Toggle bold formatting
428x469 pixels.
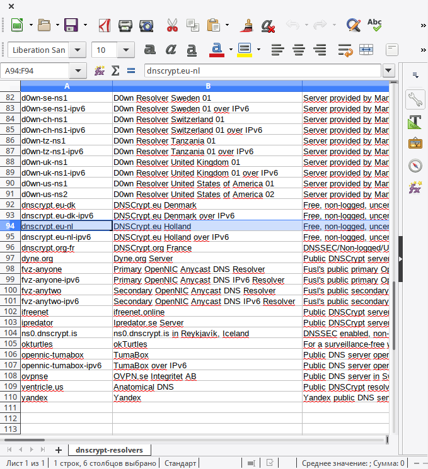[150, 50]
